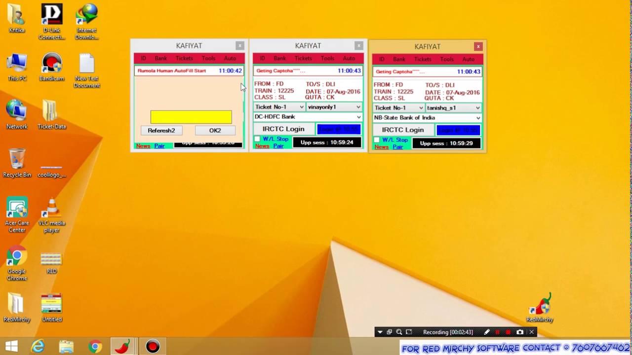Open Internet Explorer from the taskbar

[x=38, y=347]
